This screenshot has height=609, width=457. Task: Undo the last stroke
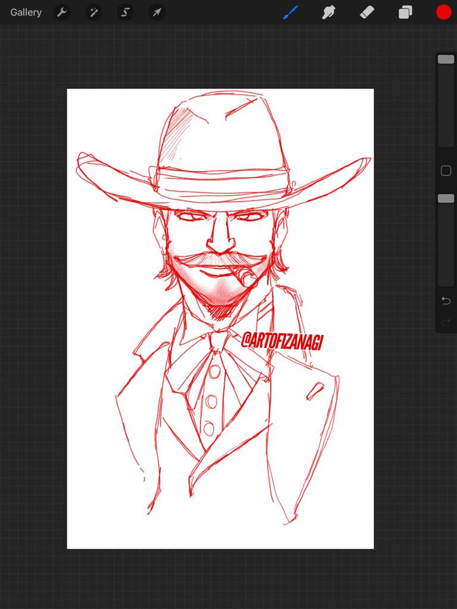446,300
